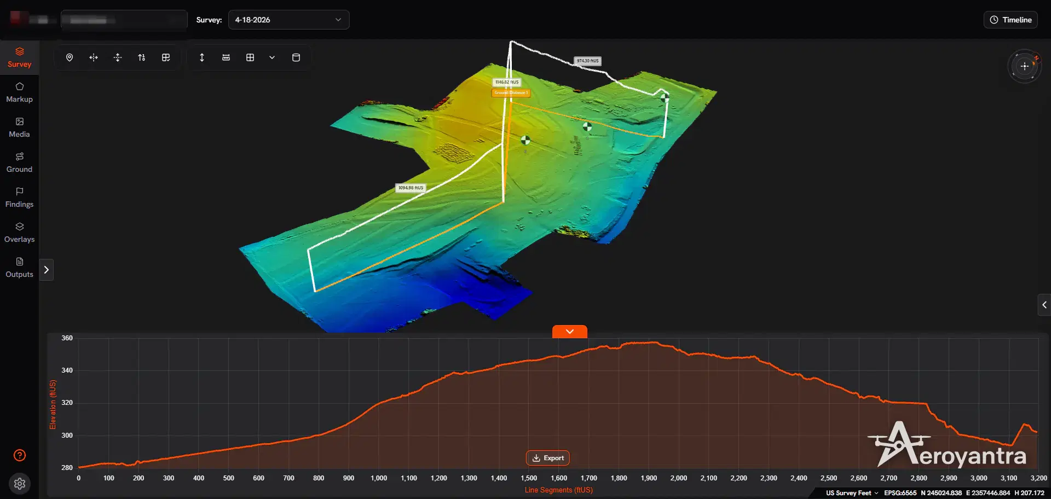The height and width of the screenshot is (499, 1051).
Task: Open the Ground sidebar tab
Action: [19, 163]
